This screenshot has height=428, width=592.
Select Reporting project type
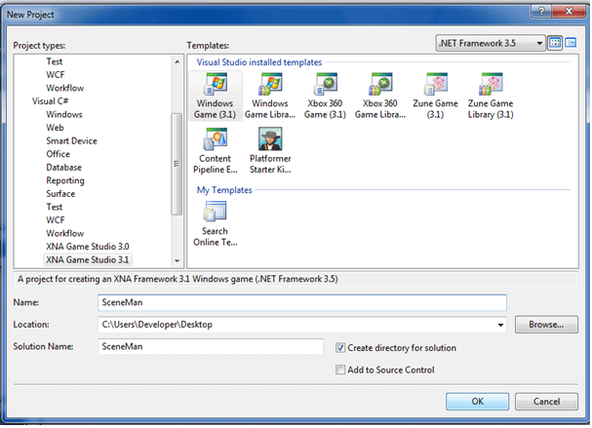coord(65,180)
